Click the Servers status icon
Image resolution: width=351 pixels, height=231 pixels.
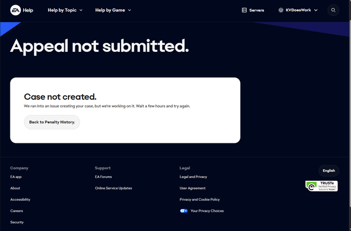pyautogui.click(x=244, y=10)
